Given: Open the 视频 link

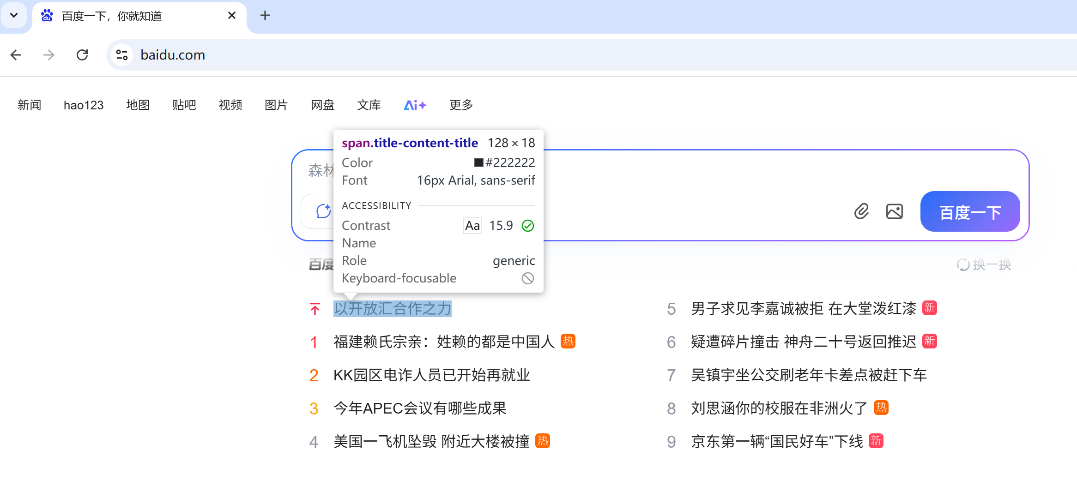Looking at the screenshot, I should point(230,105).
